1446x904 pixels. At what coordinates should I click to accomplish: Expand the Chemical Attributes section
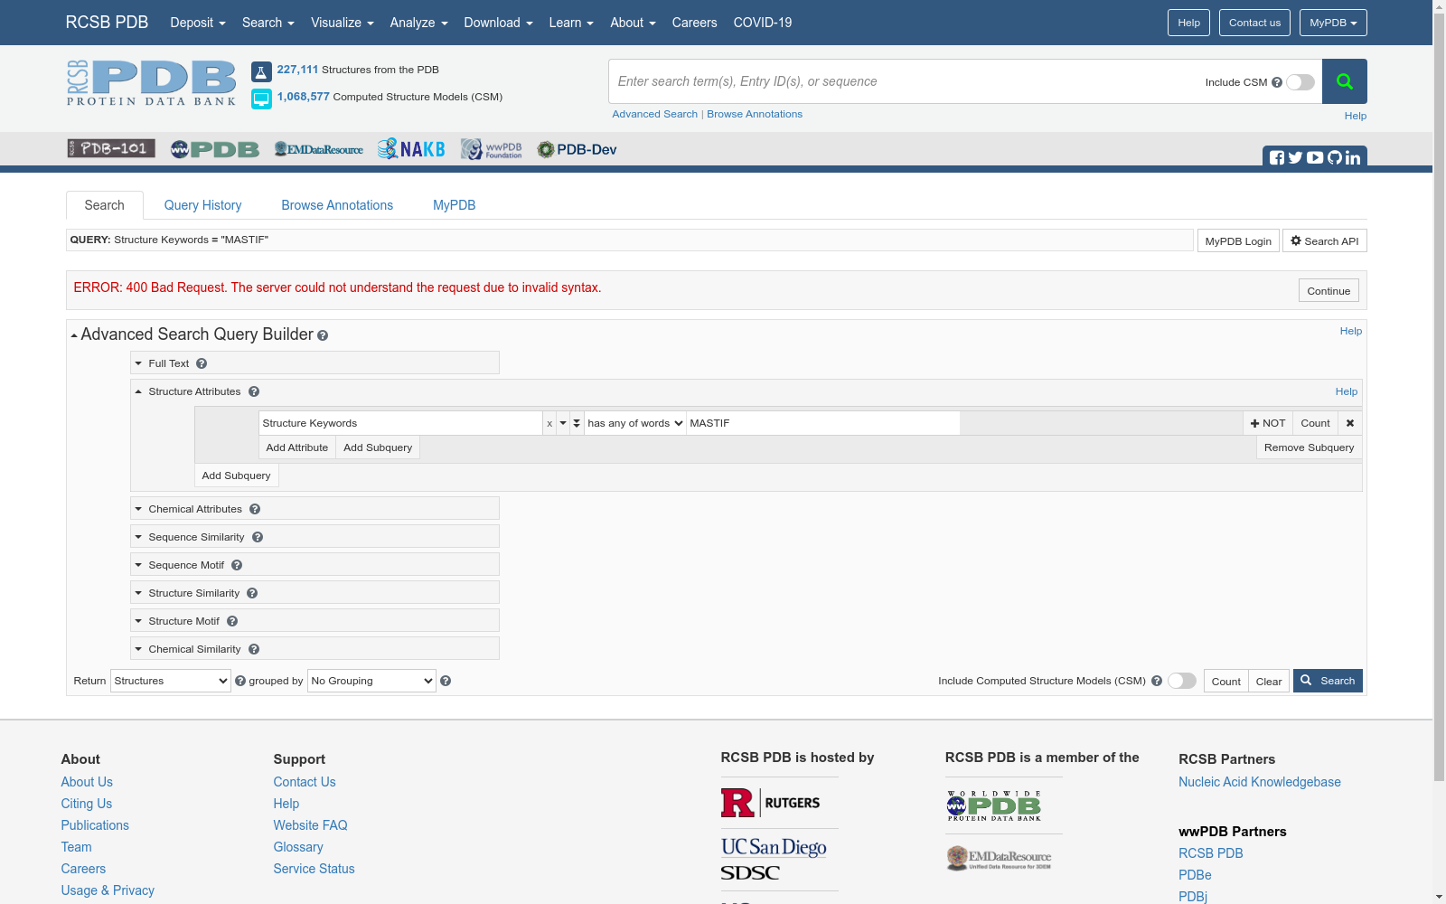click(138, 509)
